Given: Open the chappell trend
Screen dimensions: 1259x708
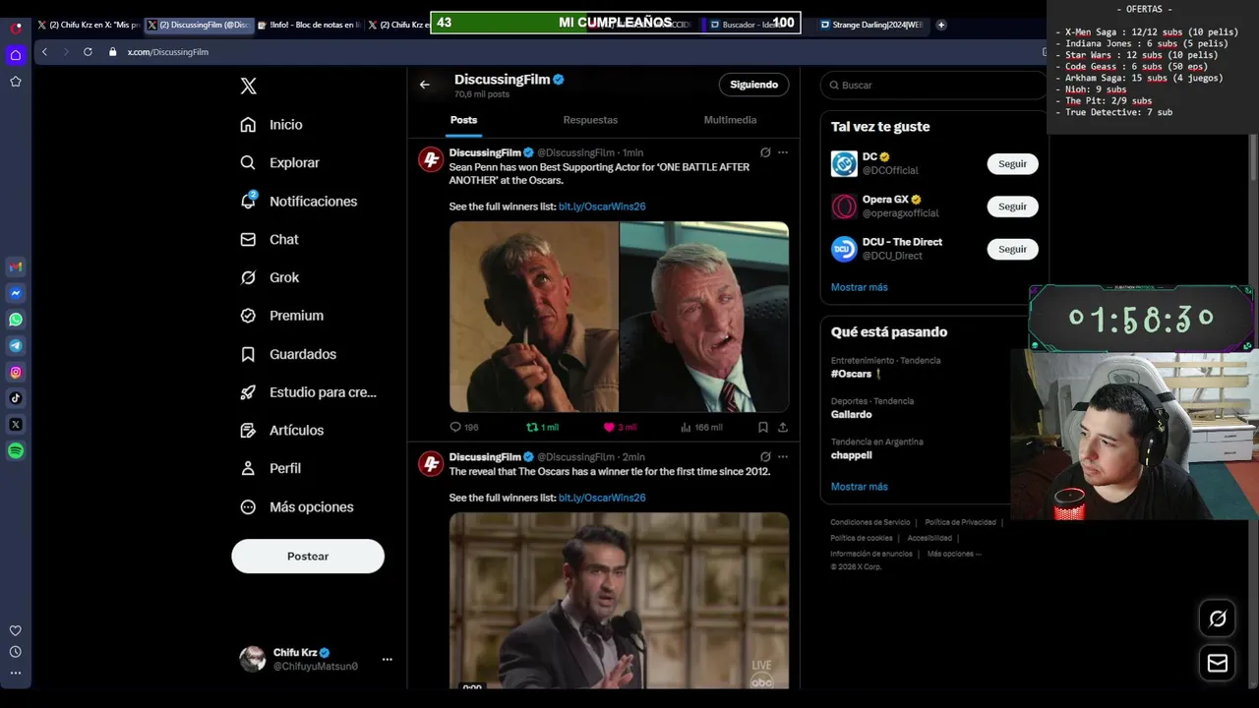Looking at the screenshot, I should [x=851, y=455].
